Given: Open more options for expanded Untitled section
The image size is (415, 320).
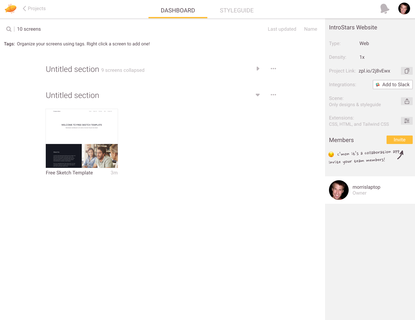Looking at the screenshot, I should pyautogui.click(x=273, y=95).
